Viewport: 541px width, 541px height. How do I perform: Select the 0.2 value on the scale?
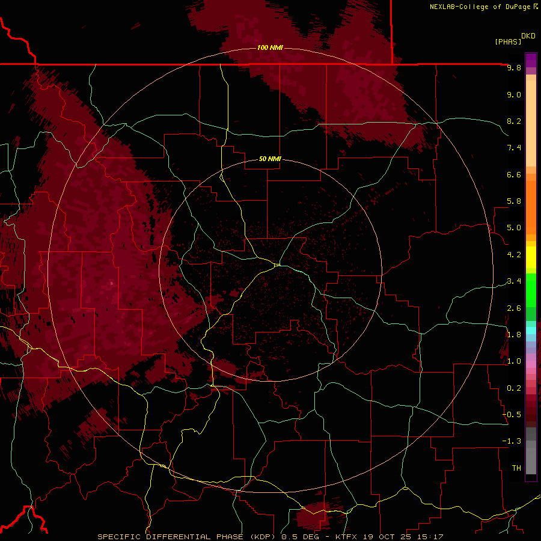514,388
